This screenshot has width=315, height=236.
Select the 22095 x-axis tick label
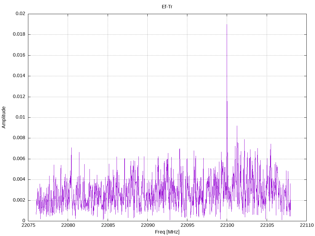[x=187, y=226]
